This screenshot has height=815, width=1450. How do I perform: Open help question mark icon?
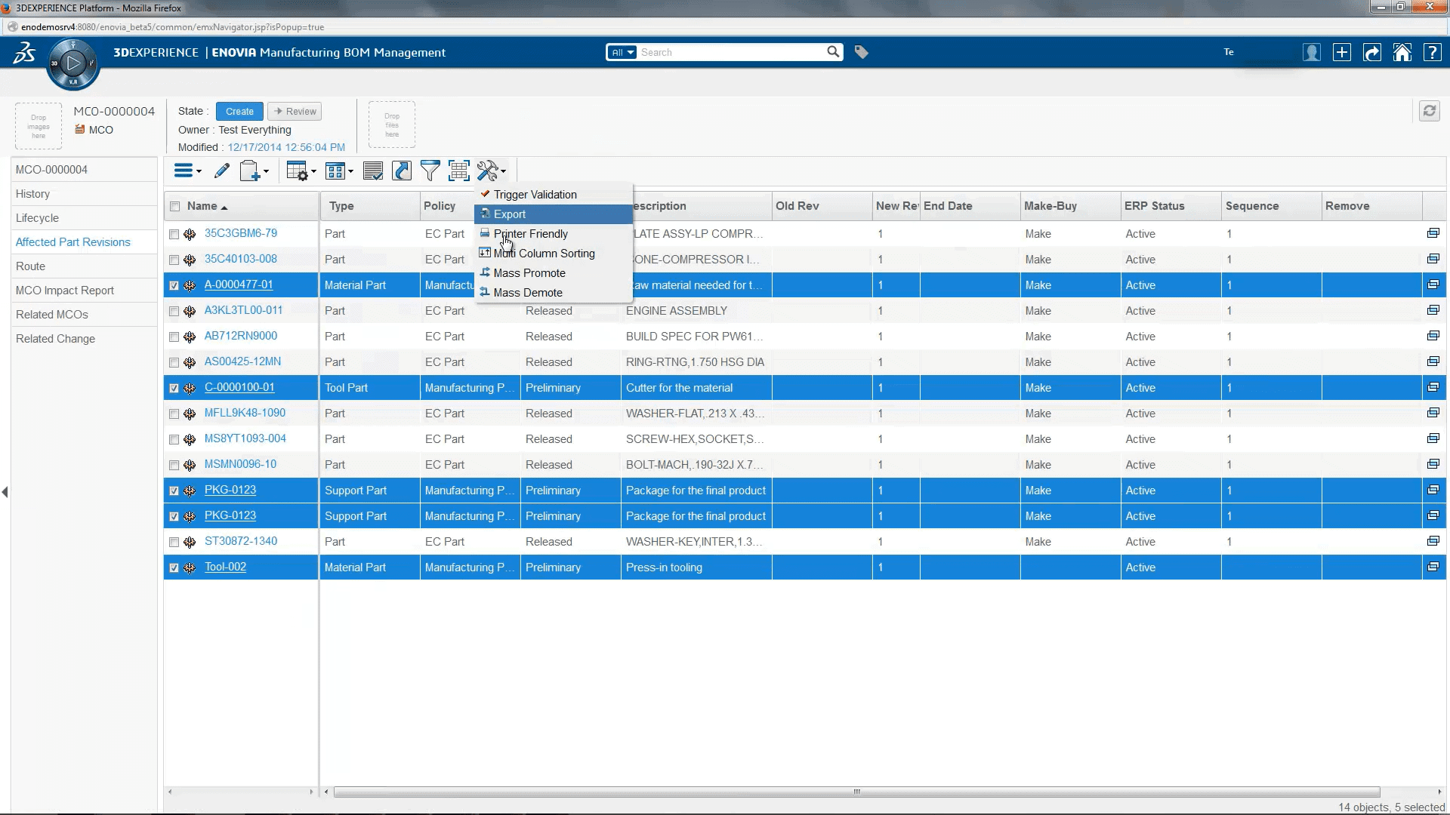(x=1433, y=52)
